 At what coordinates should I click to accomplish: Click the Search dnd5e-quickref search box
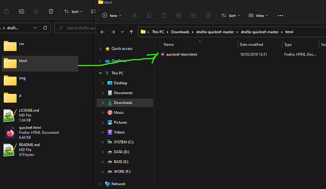tap(76, 28)
